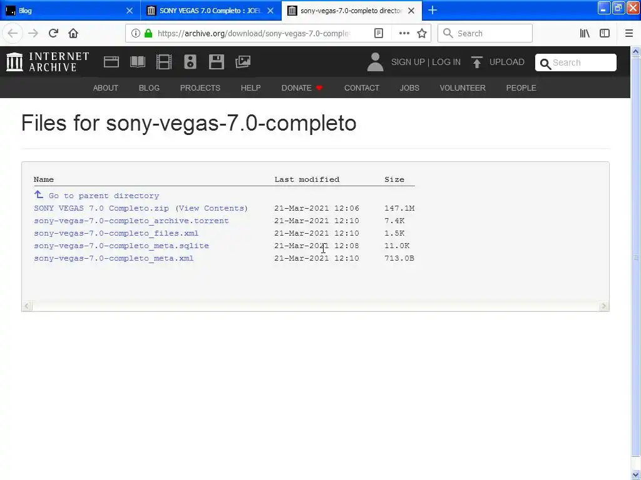Click Go to parent directory link
The height and width of the screenshot is (480, 641).
[x=104, y=196]
